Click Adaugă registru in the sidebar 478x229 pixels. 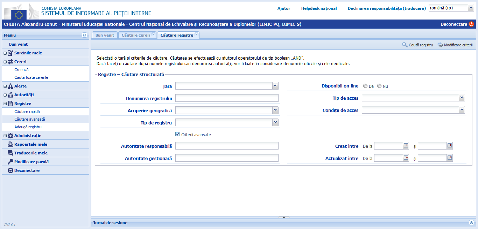click(28, 127)
